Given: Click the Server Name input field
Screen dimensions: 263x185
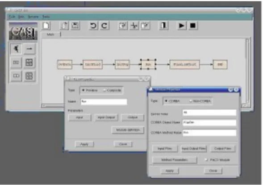Looking at the screenshot, I should coord(209,112).
